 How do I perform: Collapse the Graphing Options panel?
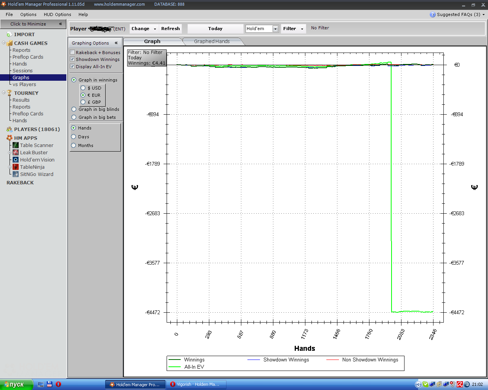click(116, 43)
